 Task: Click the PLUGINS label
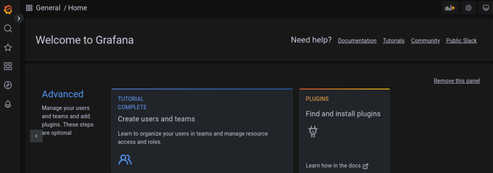pyautogui.click(x=317, y=99)
